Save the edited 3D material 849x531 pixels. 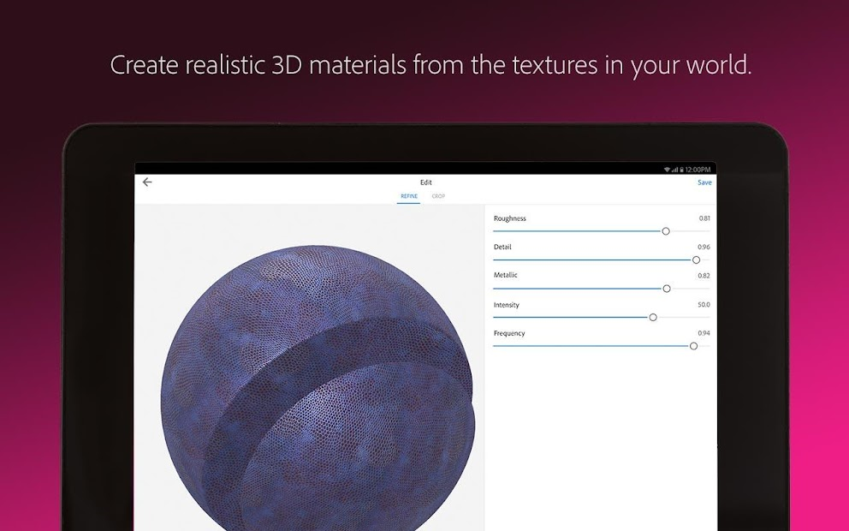pos(704,182)
